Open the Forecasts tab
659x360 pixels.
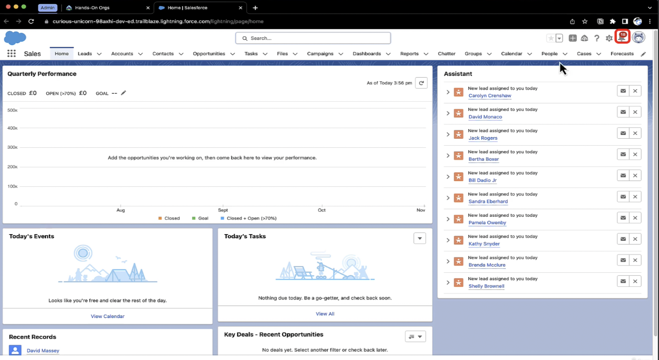[622, 54]
